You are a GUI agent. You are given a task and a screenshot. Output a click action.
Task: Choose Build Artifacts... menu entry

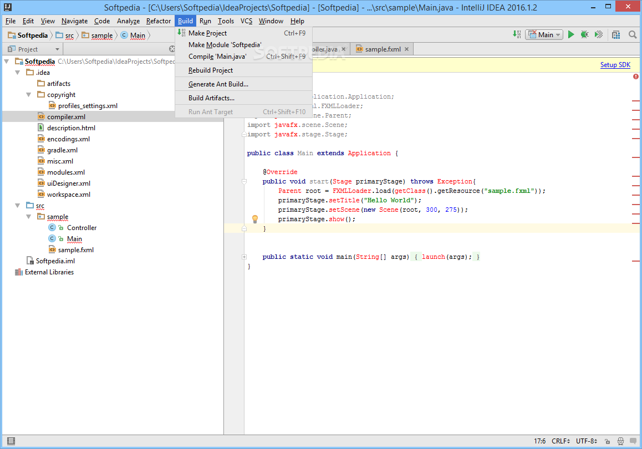pyautogui.click(x=211, y=98)
